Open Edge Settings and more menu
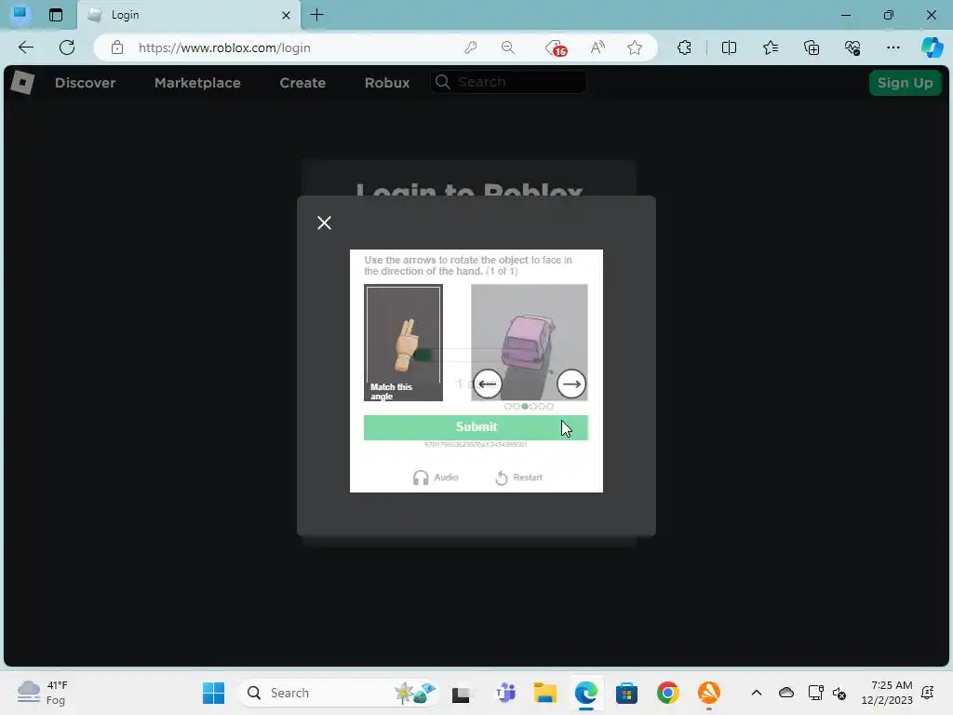Screen dimensions: 953x715 pyautogui.click(x=893, y=47)
